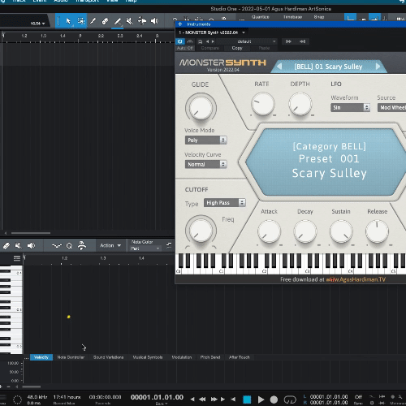Switch to the Modulation tab
The image size is (406, 406).
[x=182, y=357]
